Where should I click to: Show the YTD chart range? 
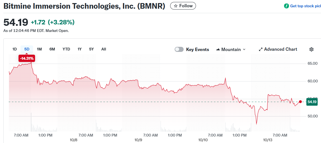66,49
